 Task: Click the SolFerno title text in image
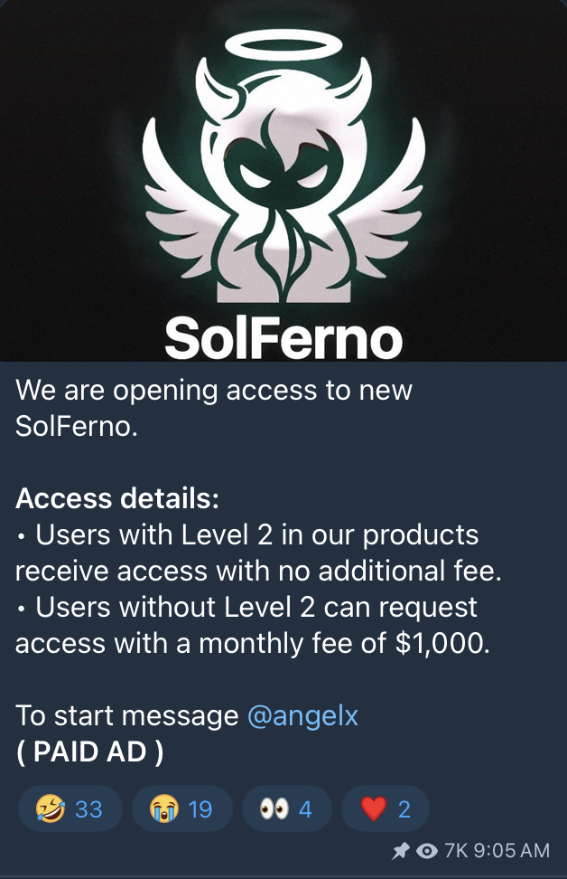pyautogui.click(x=283, y=338)
